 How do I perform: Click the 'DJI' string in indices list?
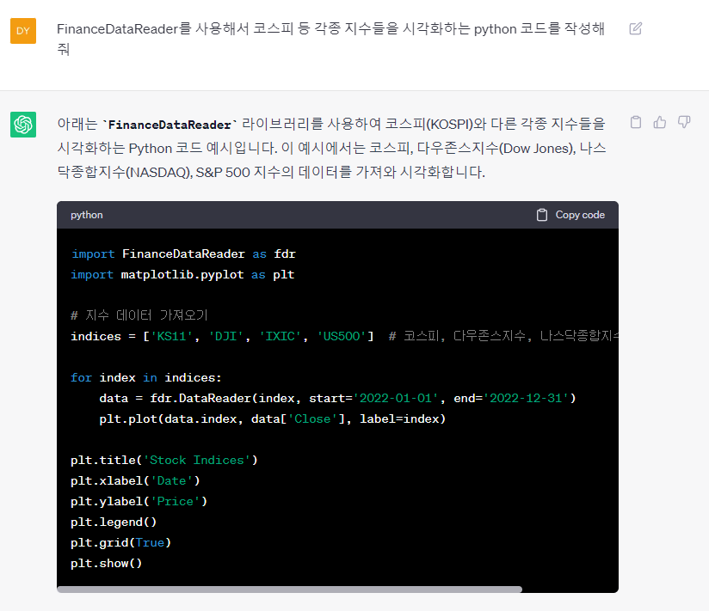(x=225, y=336)
